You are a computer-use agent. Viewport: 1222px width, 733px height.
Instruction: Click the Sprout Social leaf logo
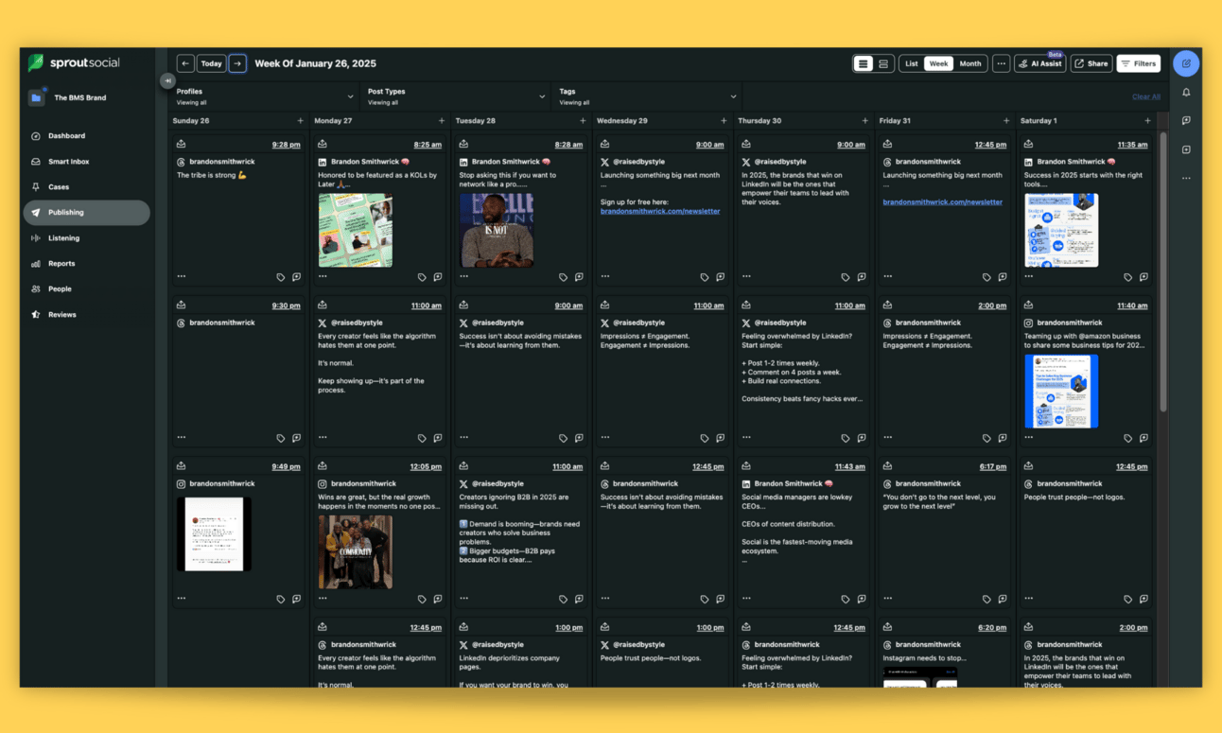click(36, 63)
